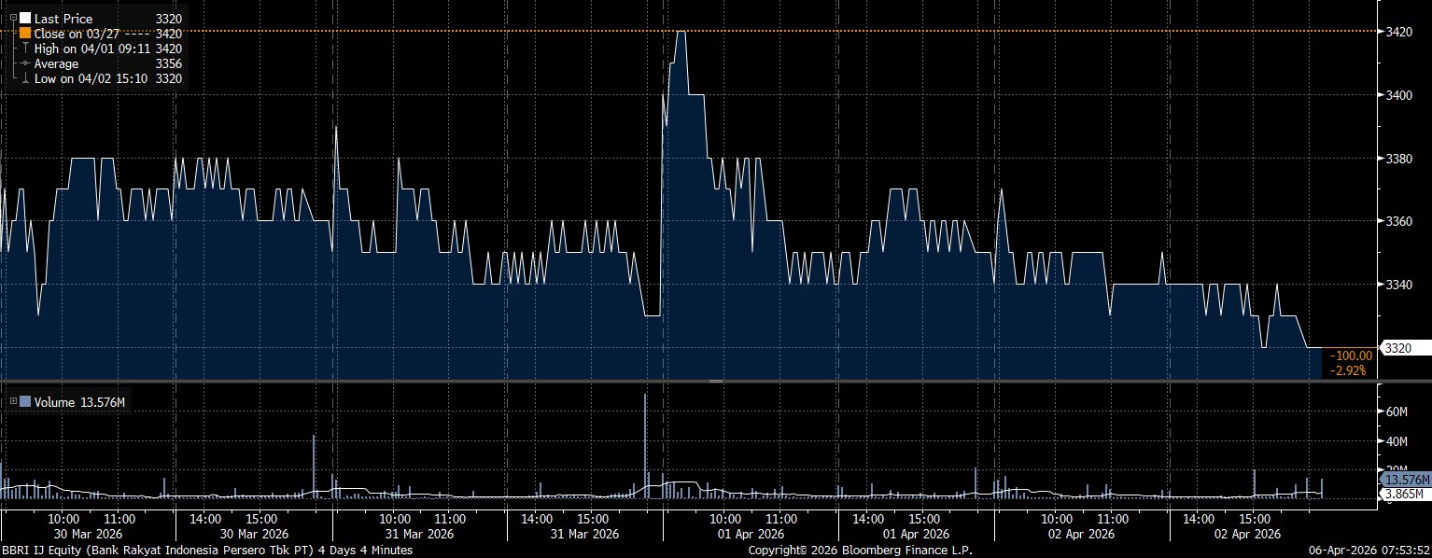Screen dimensions: 1432x558
Task: Click the Volume 13.576M legend label
Action: (80, 402)
